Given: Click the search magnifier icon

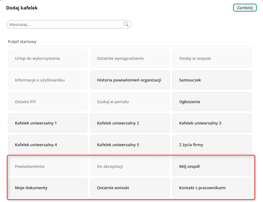Looking at the screenshot, I should (126, 24).
